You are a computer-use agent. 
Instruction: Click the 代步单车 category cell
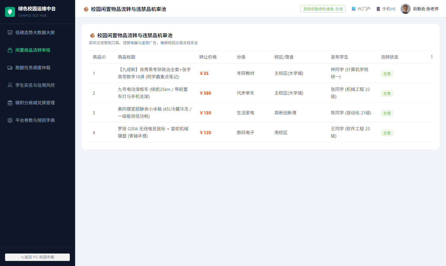(246, 93)
